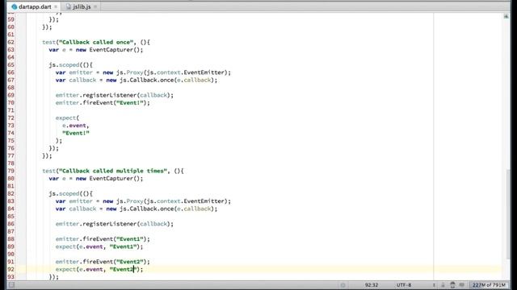Click line number 92 in the gutter
Viewport: 517px width, 290px height.
point(11,269)
